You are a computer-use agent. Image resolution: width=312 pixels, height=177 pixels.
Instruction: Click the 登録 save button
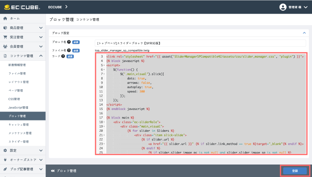click(295, 171)
